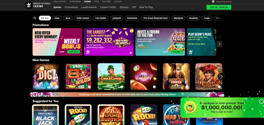This screenshot has height=125, width=264.
Task: Open the DraftKings Rocket suggested game
Action: tap(78, 114)
